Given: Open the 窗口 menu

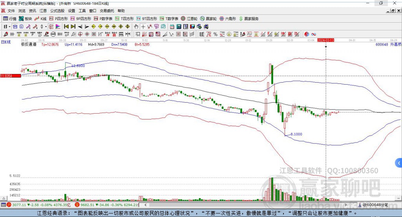Looking at the screenshot, I should [x=93, y=11].
